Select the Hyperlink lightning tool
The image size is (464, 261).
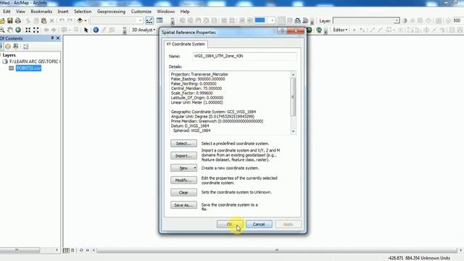(104, 30)
